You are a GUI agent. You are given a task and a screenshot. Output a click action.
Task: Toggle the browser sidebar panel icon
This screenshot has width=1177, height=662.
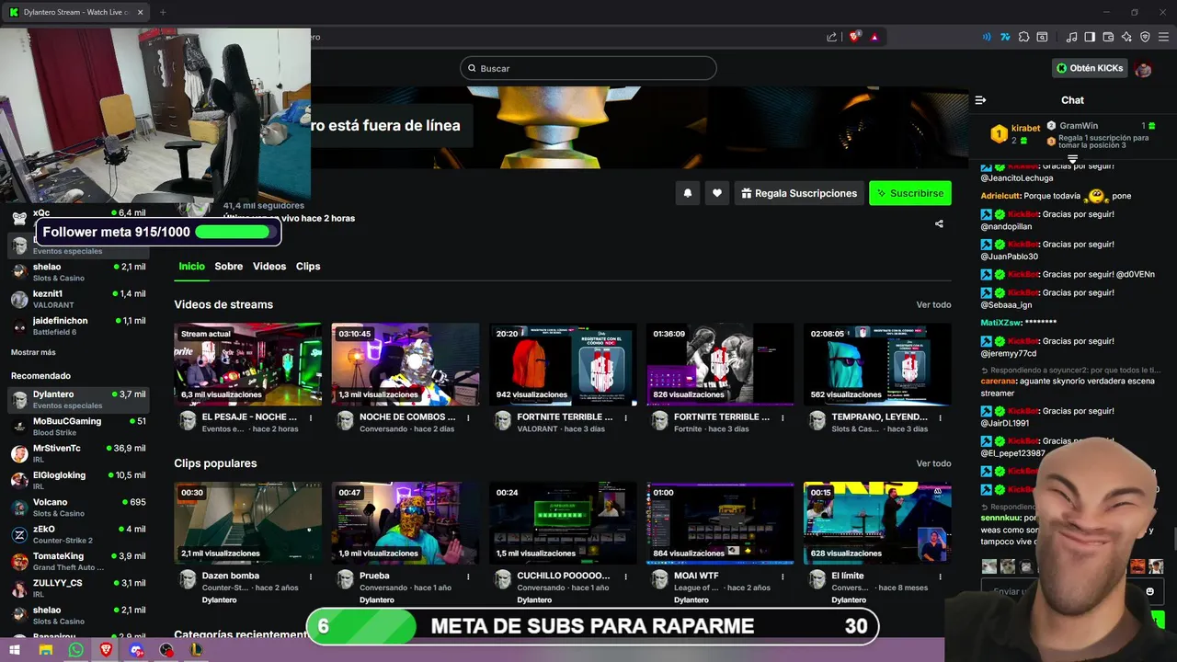1090,37
